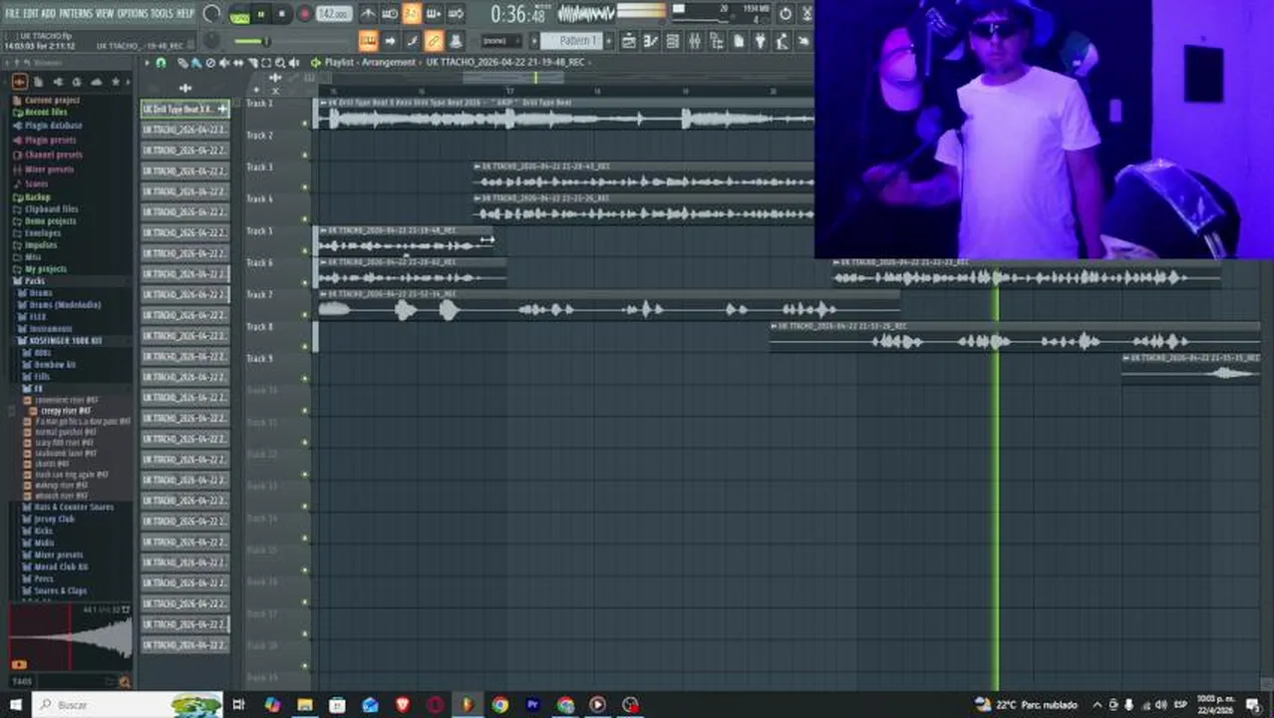Switch browser to the All tab icon

click(x=19, y=82)
